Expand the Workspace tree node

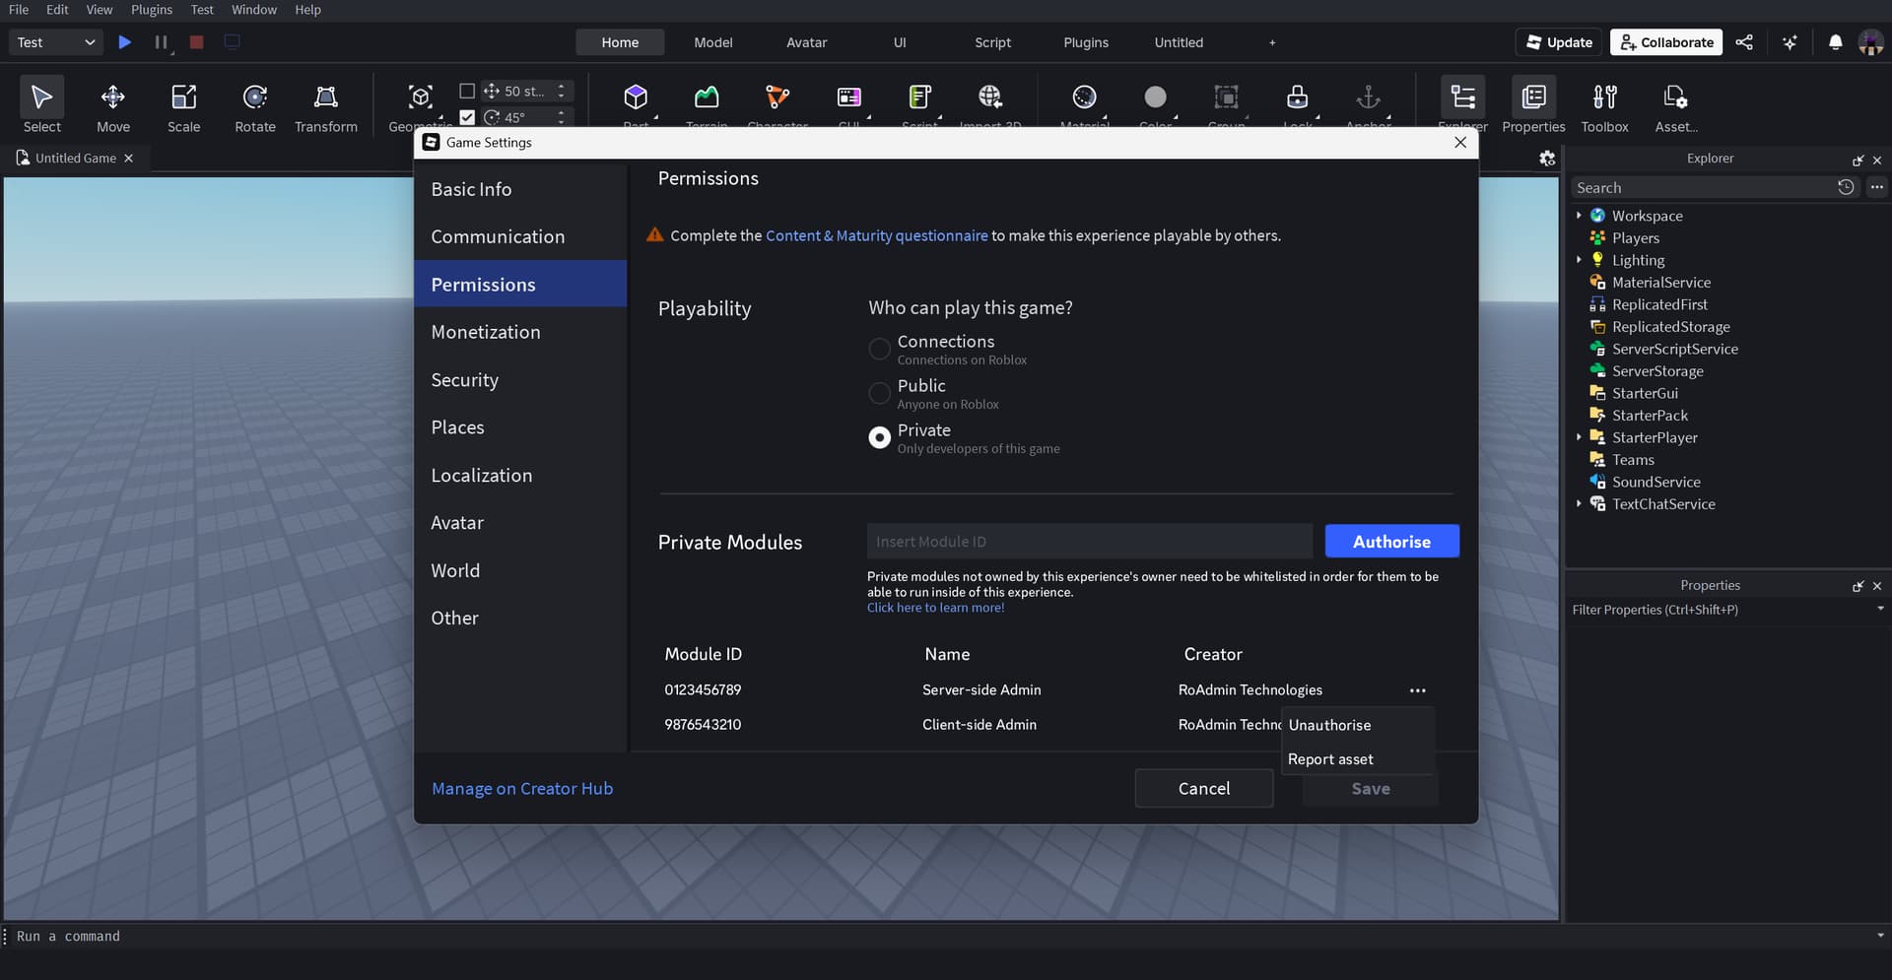[x=1579, y=216]
